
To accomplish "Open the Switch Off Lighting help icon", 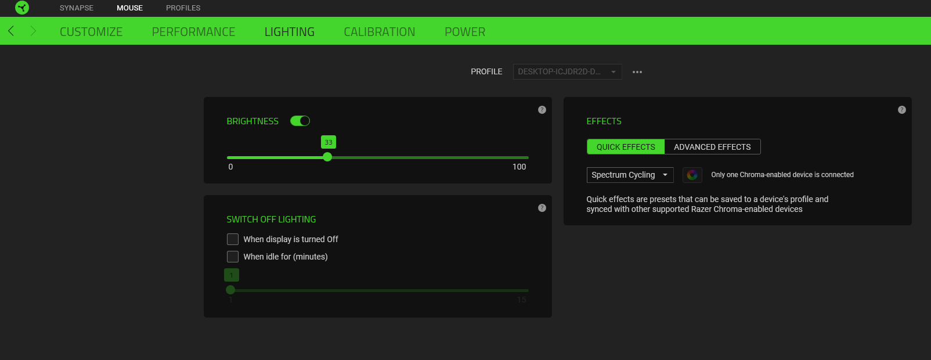I will coord(542,208).
